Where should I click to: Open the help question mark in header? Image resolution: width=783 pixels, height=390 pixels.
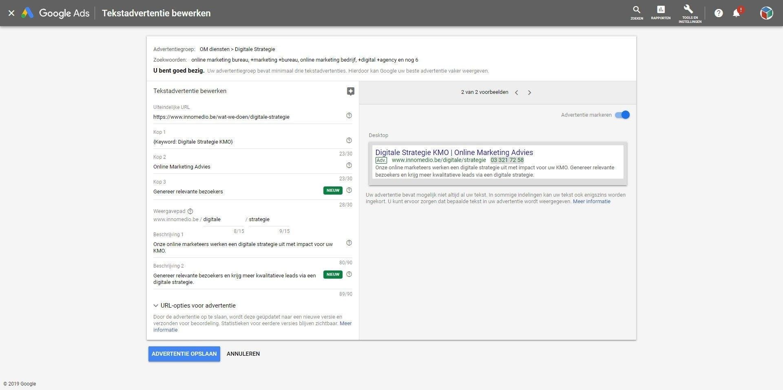click(719, 13)
